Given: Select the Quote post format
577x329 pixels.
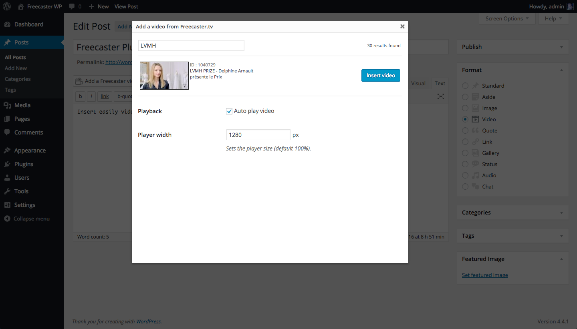Looking at the screenshot, I should coord(465,130).
